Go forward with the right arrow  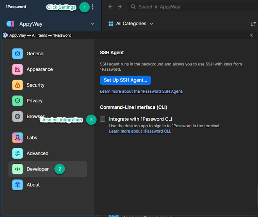point(120,7)
